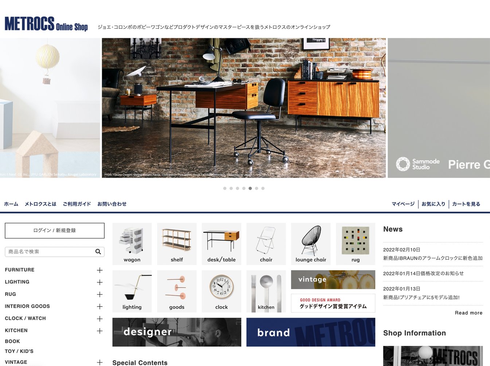Open the wagon category tile
490x366 pixels.
point(132,244)
